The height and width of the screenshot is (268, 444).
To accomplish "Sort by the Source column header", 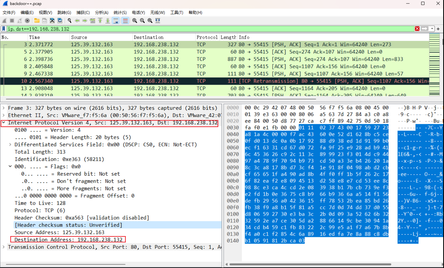I will pyautogui.click(x=101, y=37).
